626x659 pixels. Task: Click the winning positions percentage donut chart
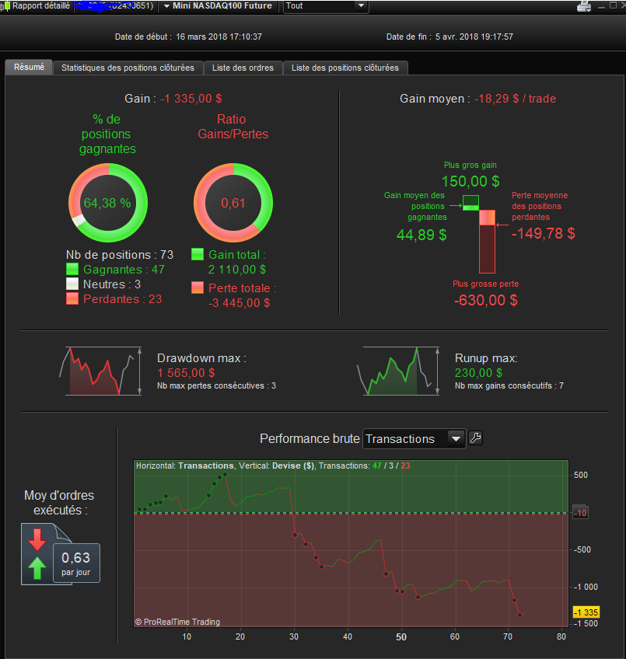[x=108, y=203]
